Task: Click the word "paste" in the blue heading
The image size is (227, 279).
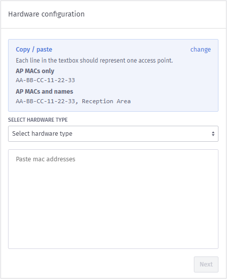Action: pos(44,50)
